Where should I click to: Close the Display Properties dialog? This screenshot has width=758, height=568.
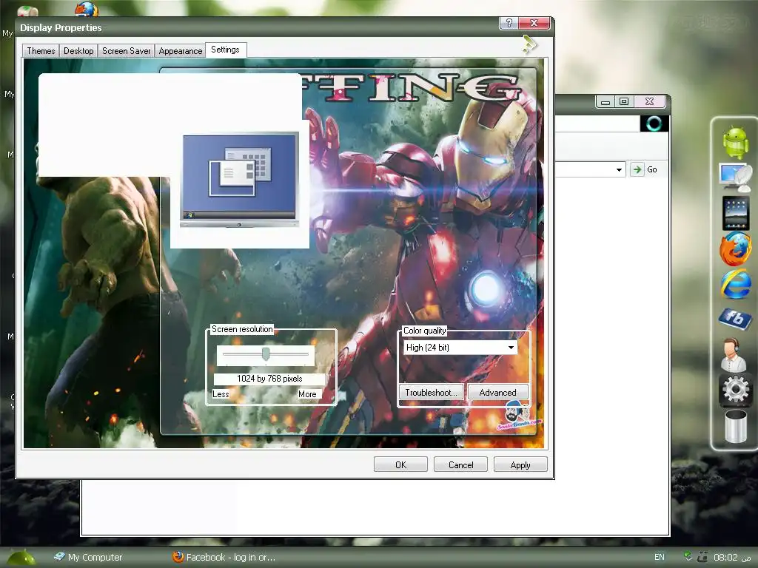click(534, 23)
